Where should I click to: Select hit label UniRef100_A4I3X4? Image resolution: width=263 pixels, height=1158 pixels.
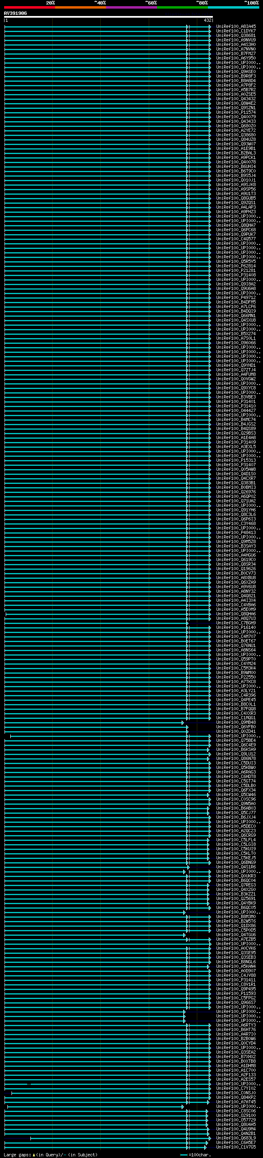click(236, 600)
